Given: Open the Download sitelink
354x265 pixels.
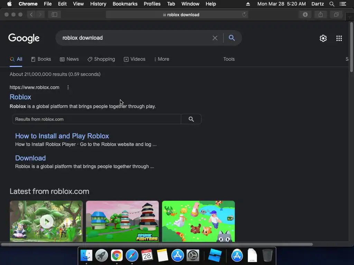Looking at the screenshot, I should [x=30, y=158].
